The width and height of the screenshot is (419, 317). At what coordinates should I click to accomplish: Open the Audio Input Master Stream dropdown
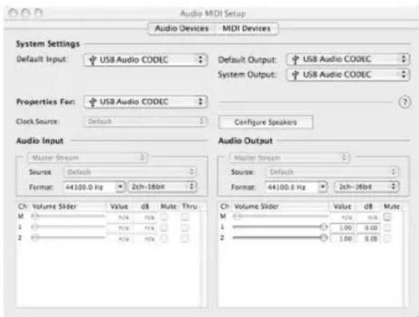tap(87, 158)
